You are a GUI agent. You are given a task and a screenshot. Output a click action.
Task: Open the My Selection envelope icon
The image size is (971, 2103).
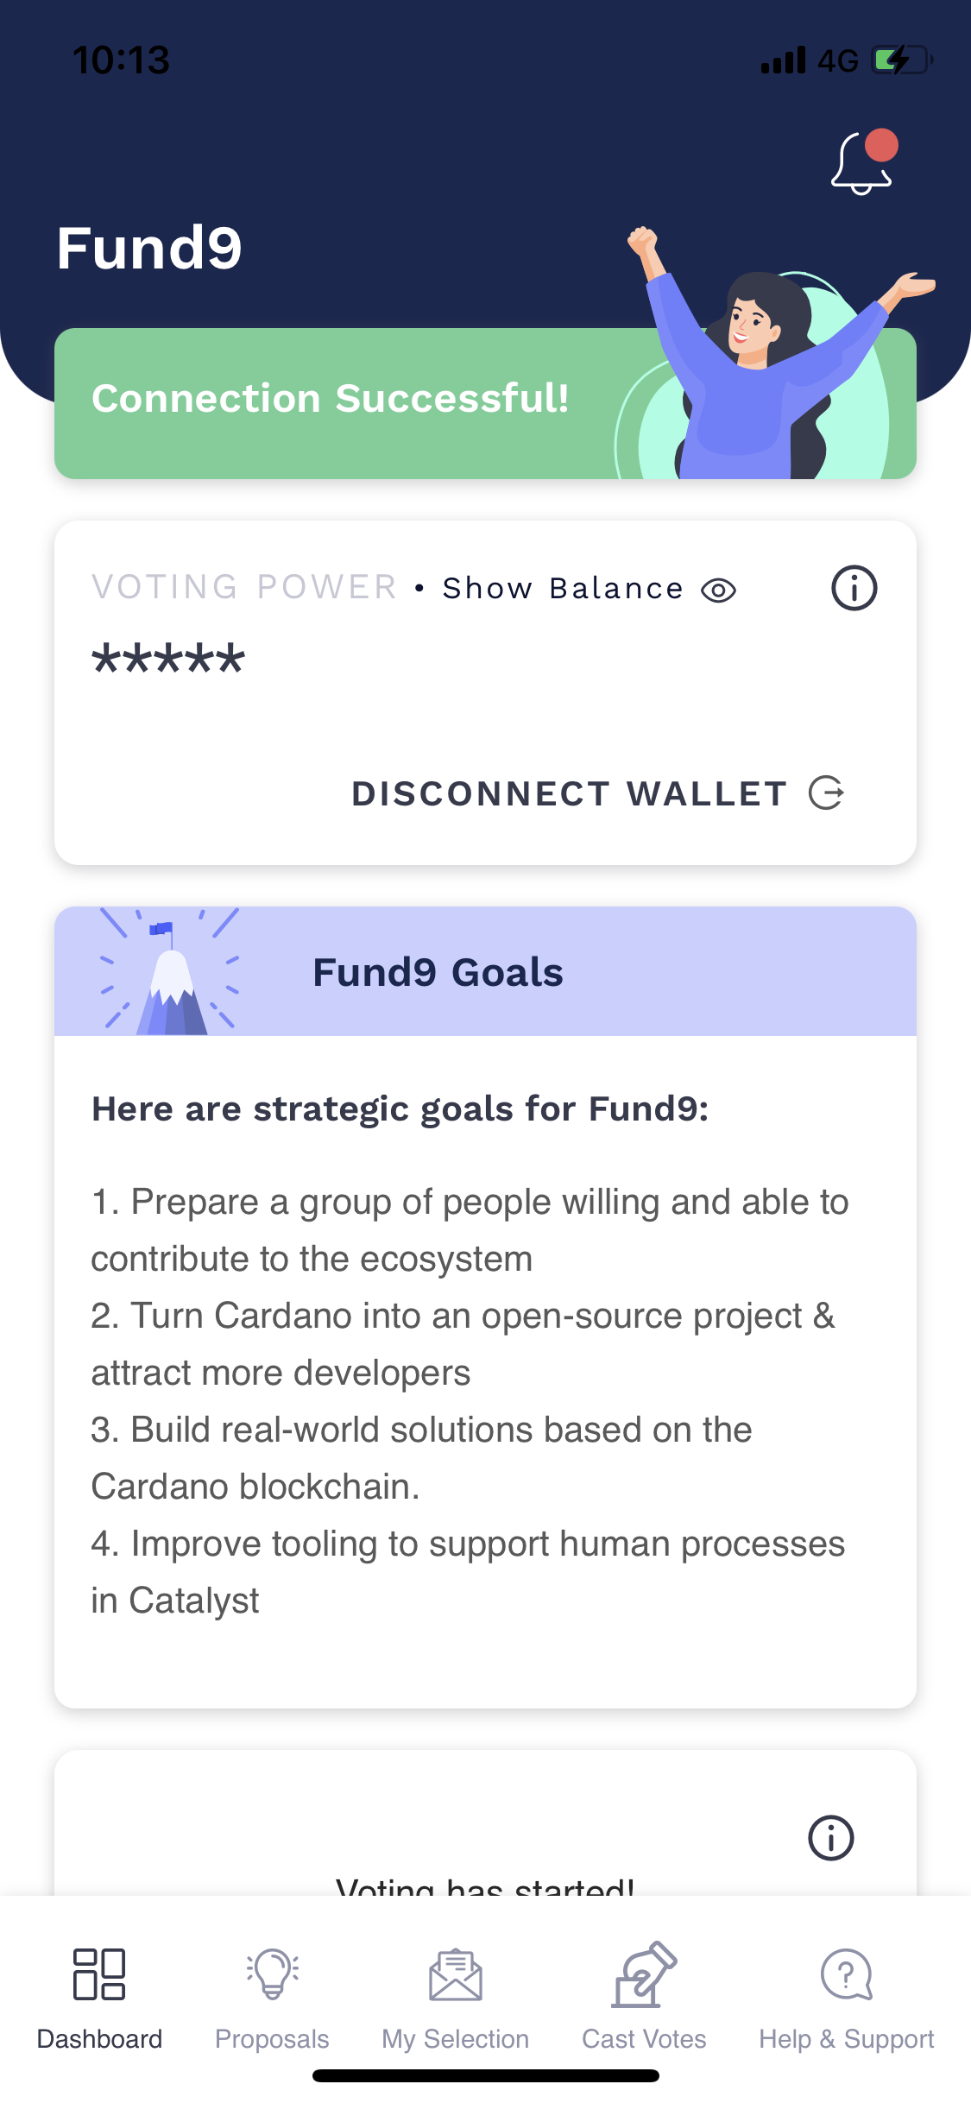point(455,1975)
